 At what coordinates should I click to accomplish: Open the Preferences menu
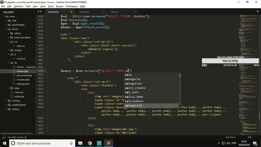point(72,7)
